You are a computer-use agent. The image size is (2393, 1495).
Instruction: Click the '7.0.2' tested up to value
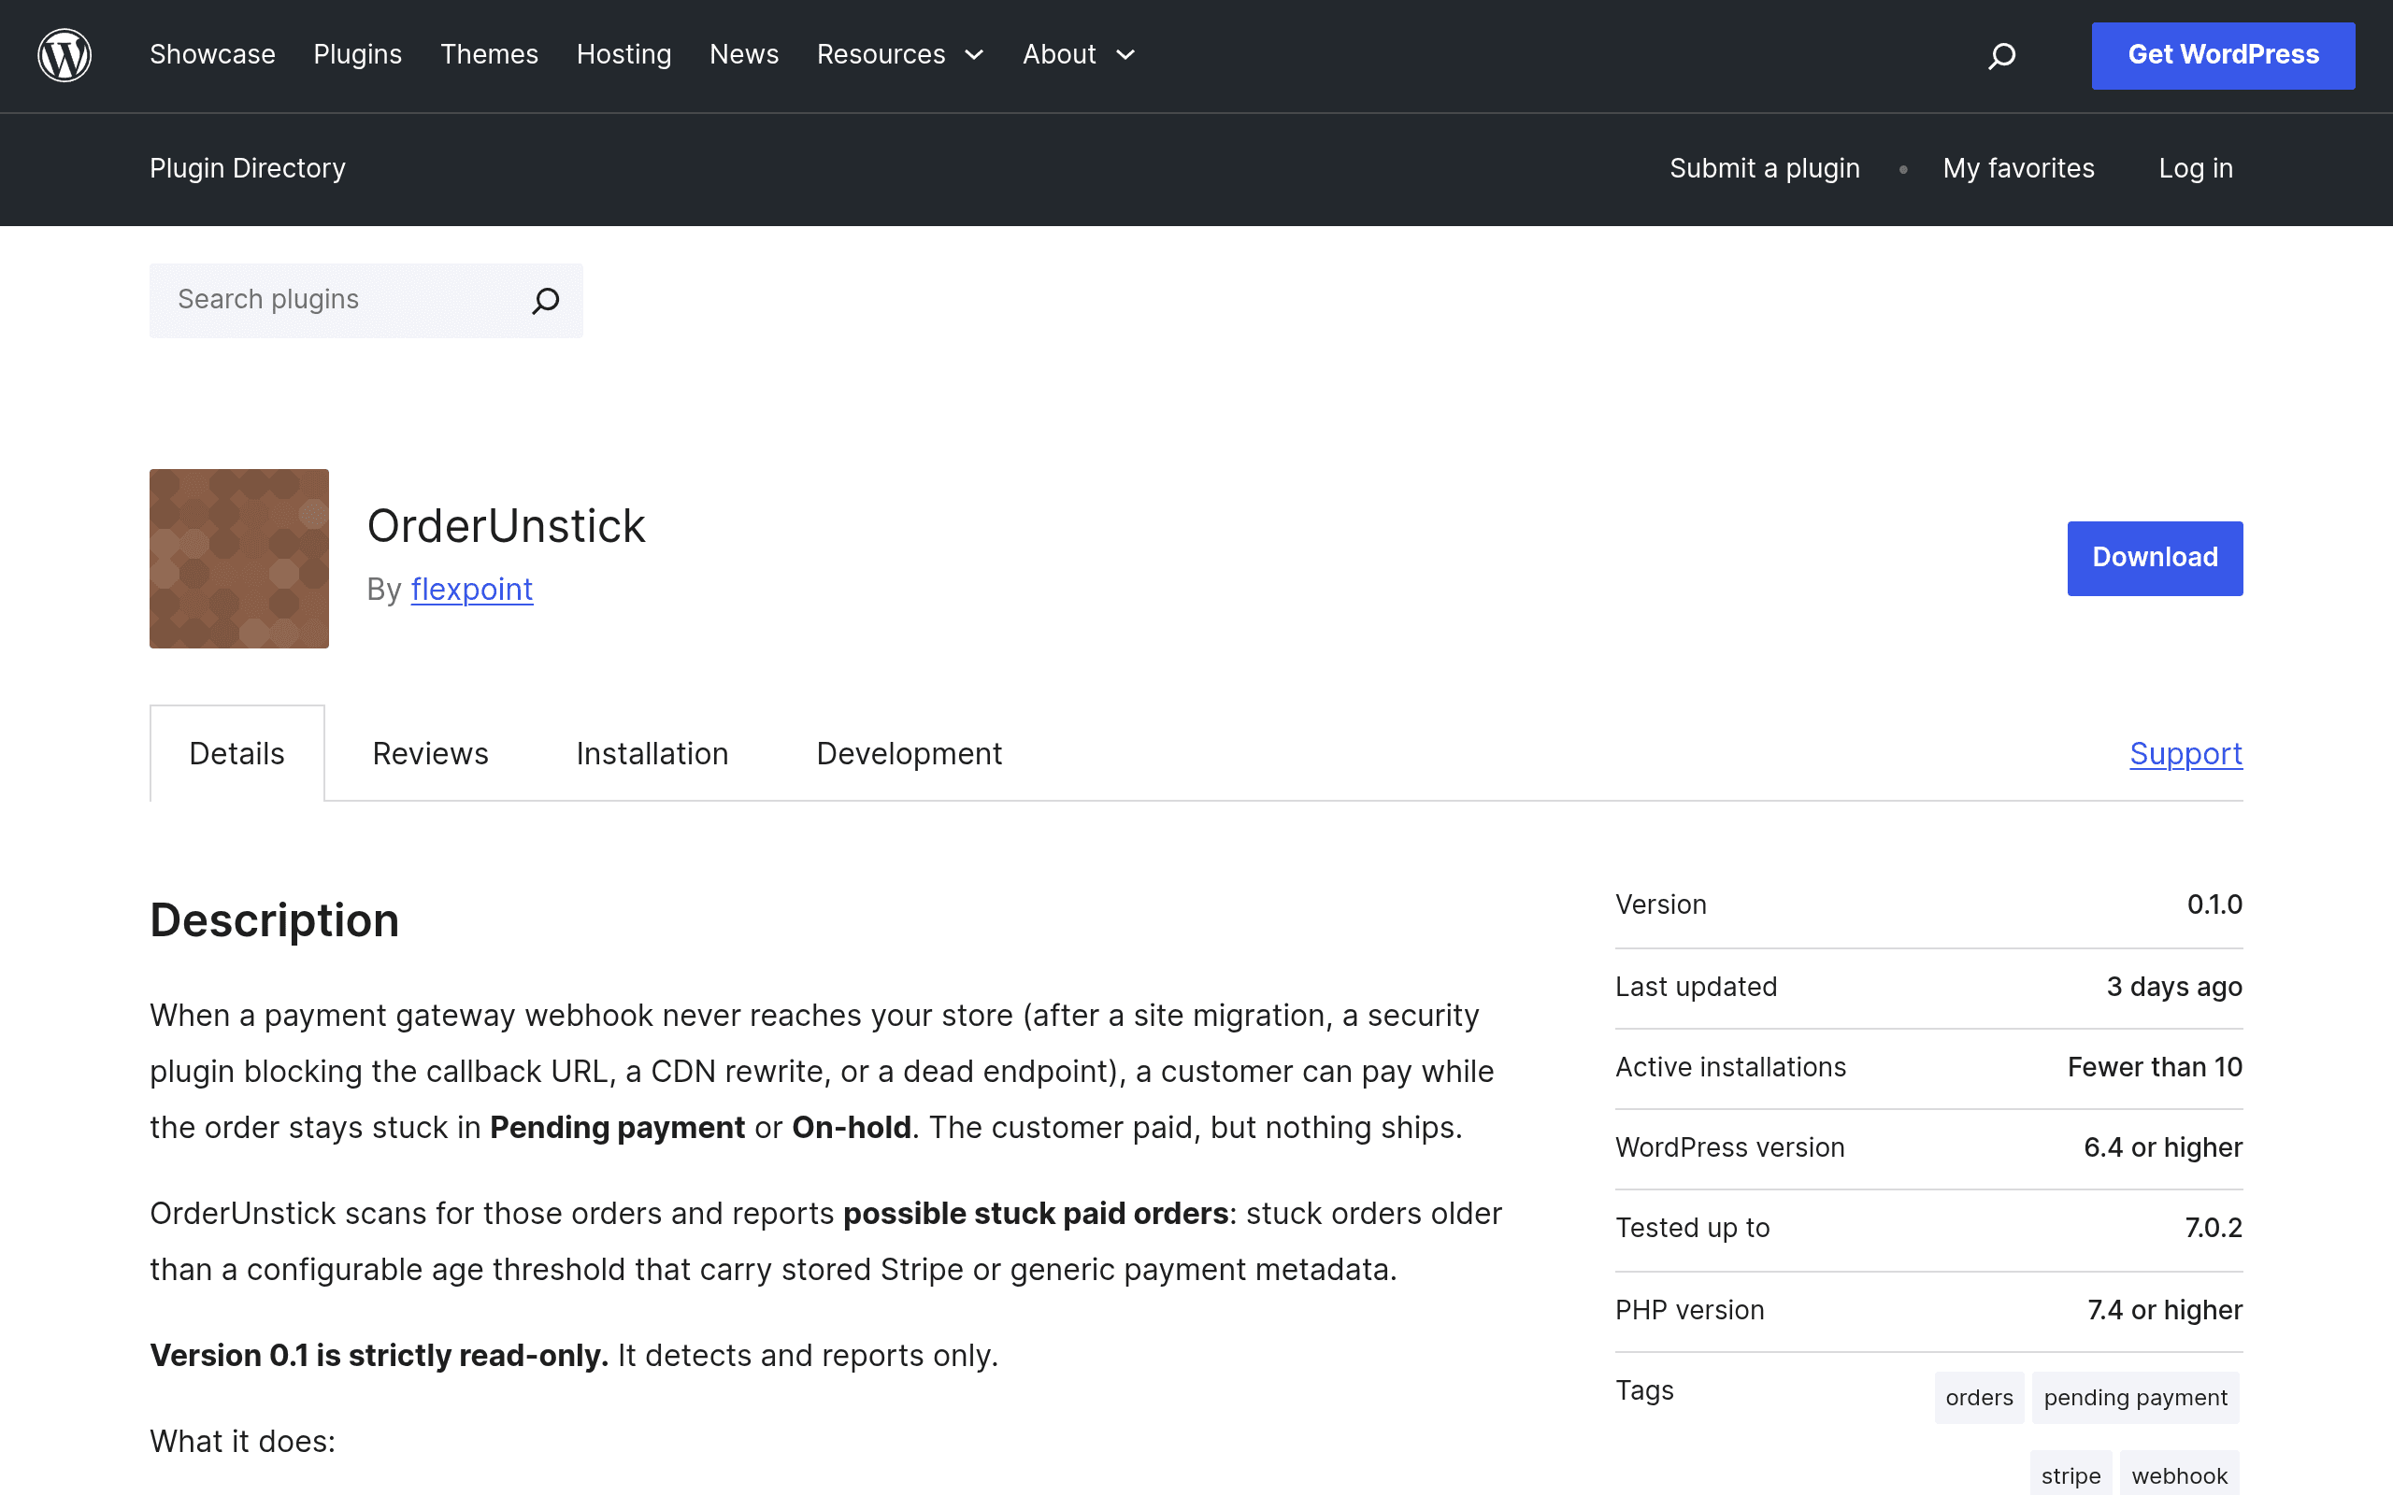point(2214,1228)
